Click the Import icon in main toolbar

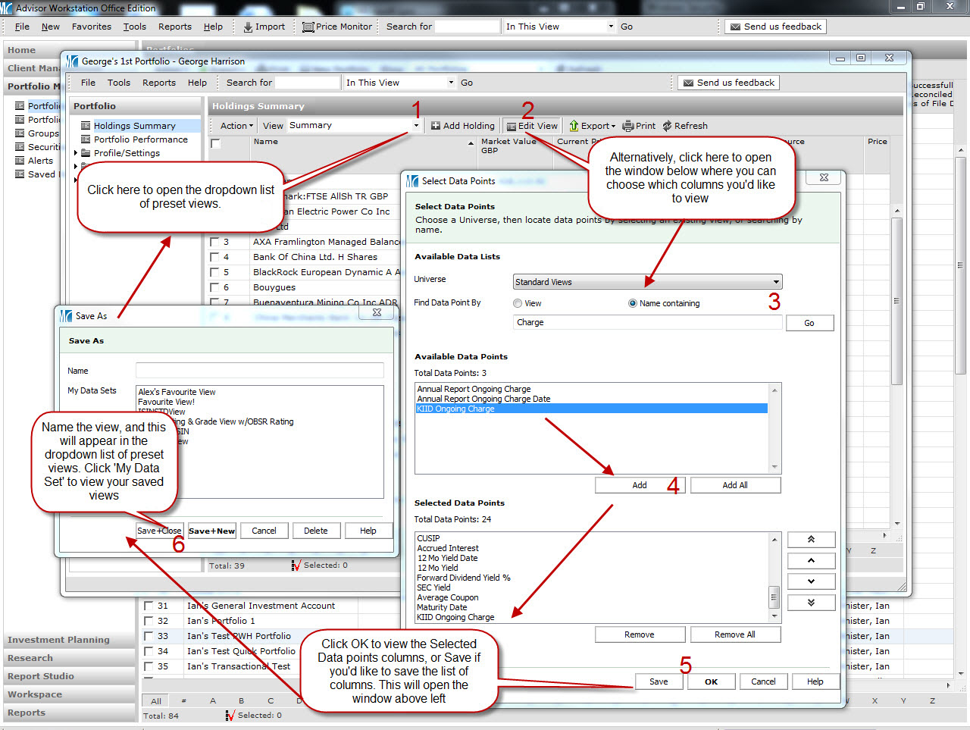pyautogui.click(x=248, y=27)
